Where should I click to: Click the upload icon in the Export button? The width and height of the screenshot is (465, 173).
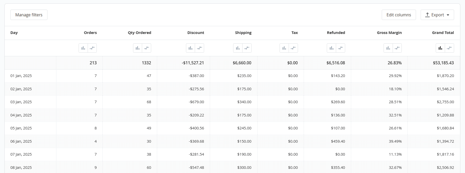[427, 15]
